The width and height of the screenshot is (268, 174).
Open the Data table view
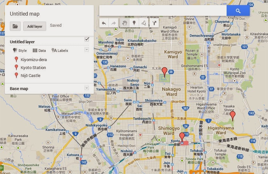coord(39,51)
